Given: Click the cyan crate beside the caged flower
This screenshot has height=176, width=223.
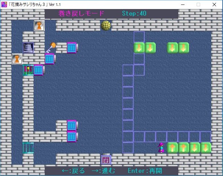Looking at the screenshot, I should [x=38, y=70].
